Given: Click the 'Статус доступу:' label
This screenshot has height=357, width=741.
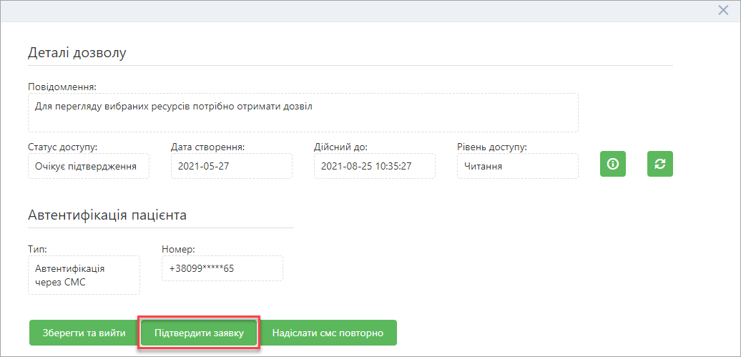Looking at the screenshot, I should [x=63, y=147].
